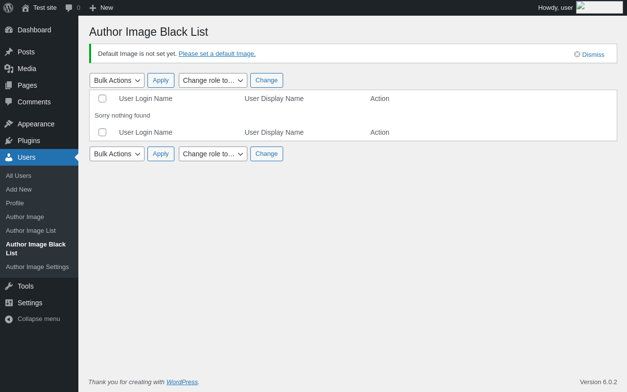Open the Appearance menu

tap(39, 124)
